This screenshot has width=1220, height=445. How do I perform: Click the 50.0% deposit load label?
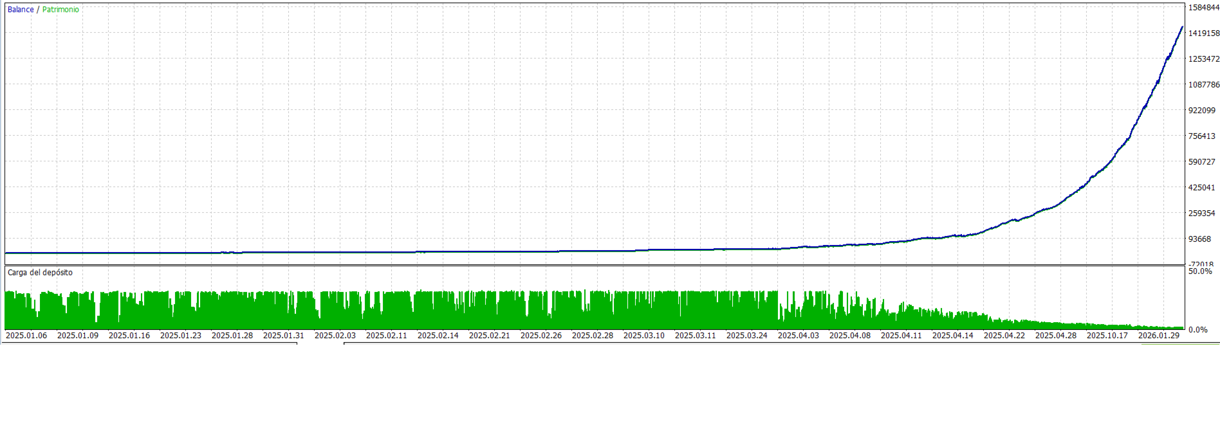[x=1199, y=271]
